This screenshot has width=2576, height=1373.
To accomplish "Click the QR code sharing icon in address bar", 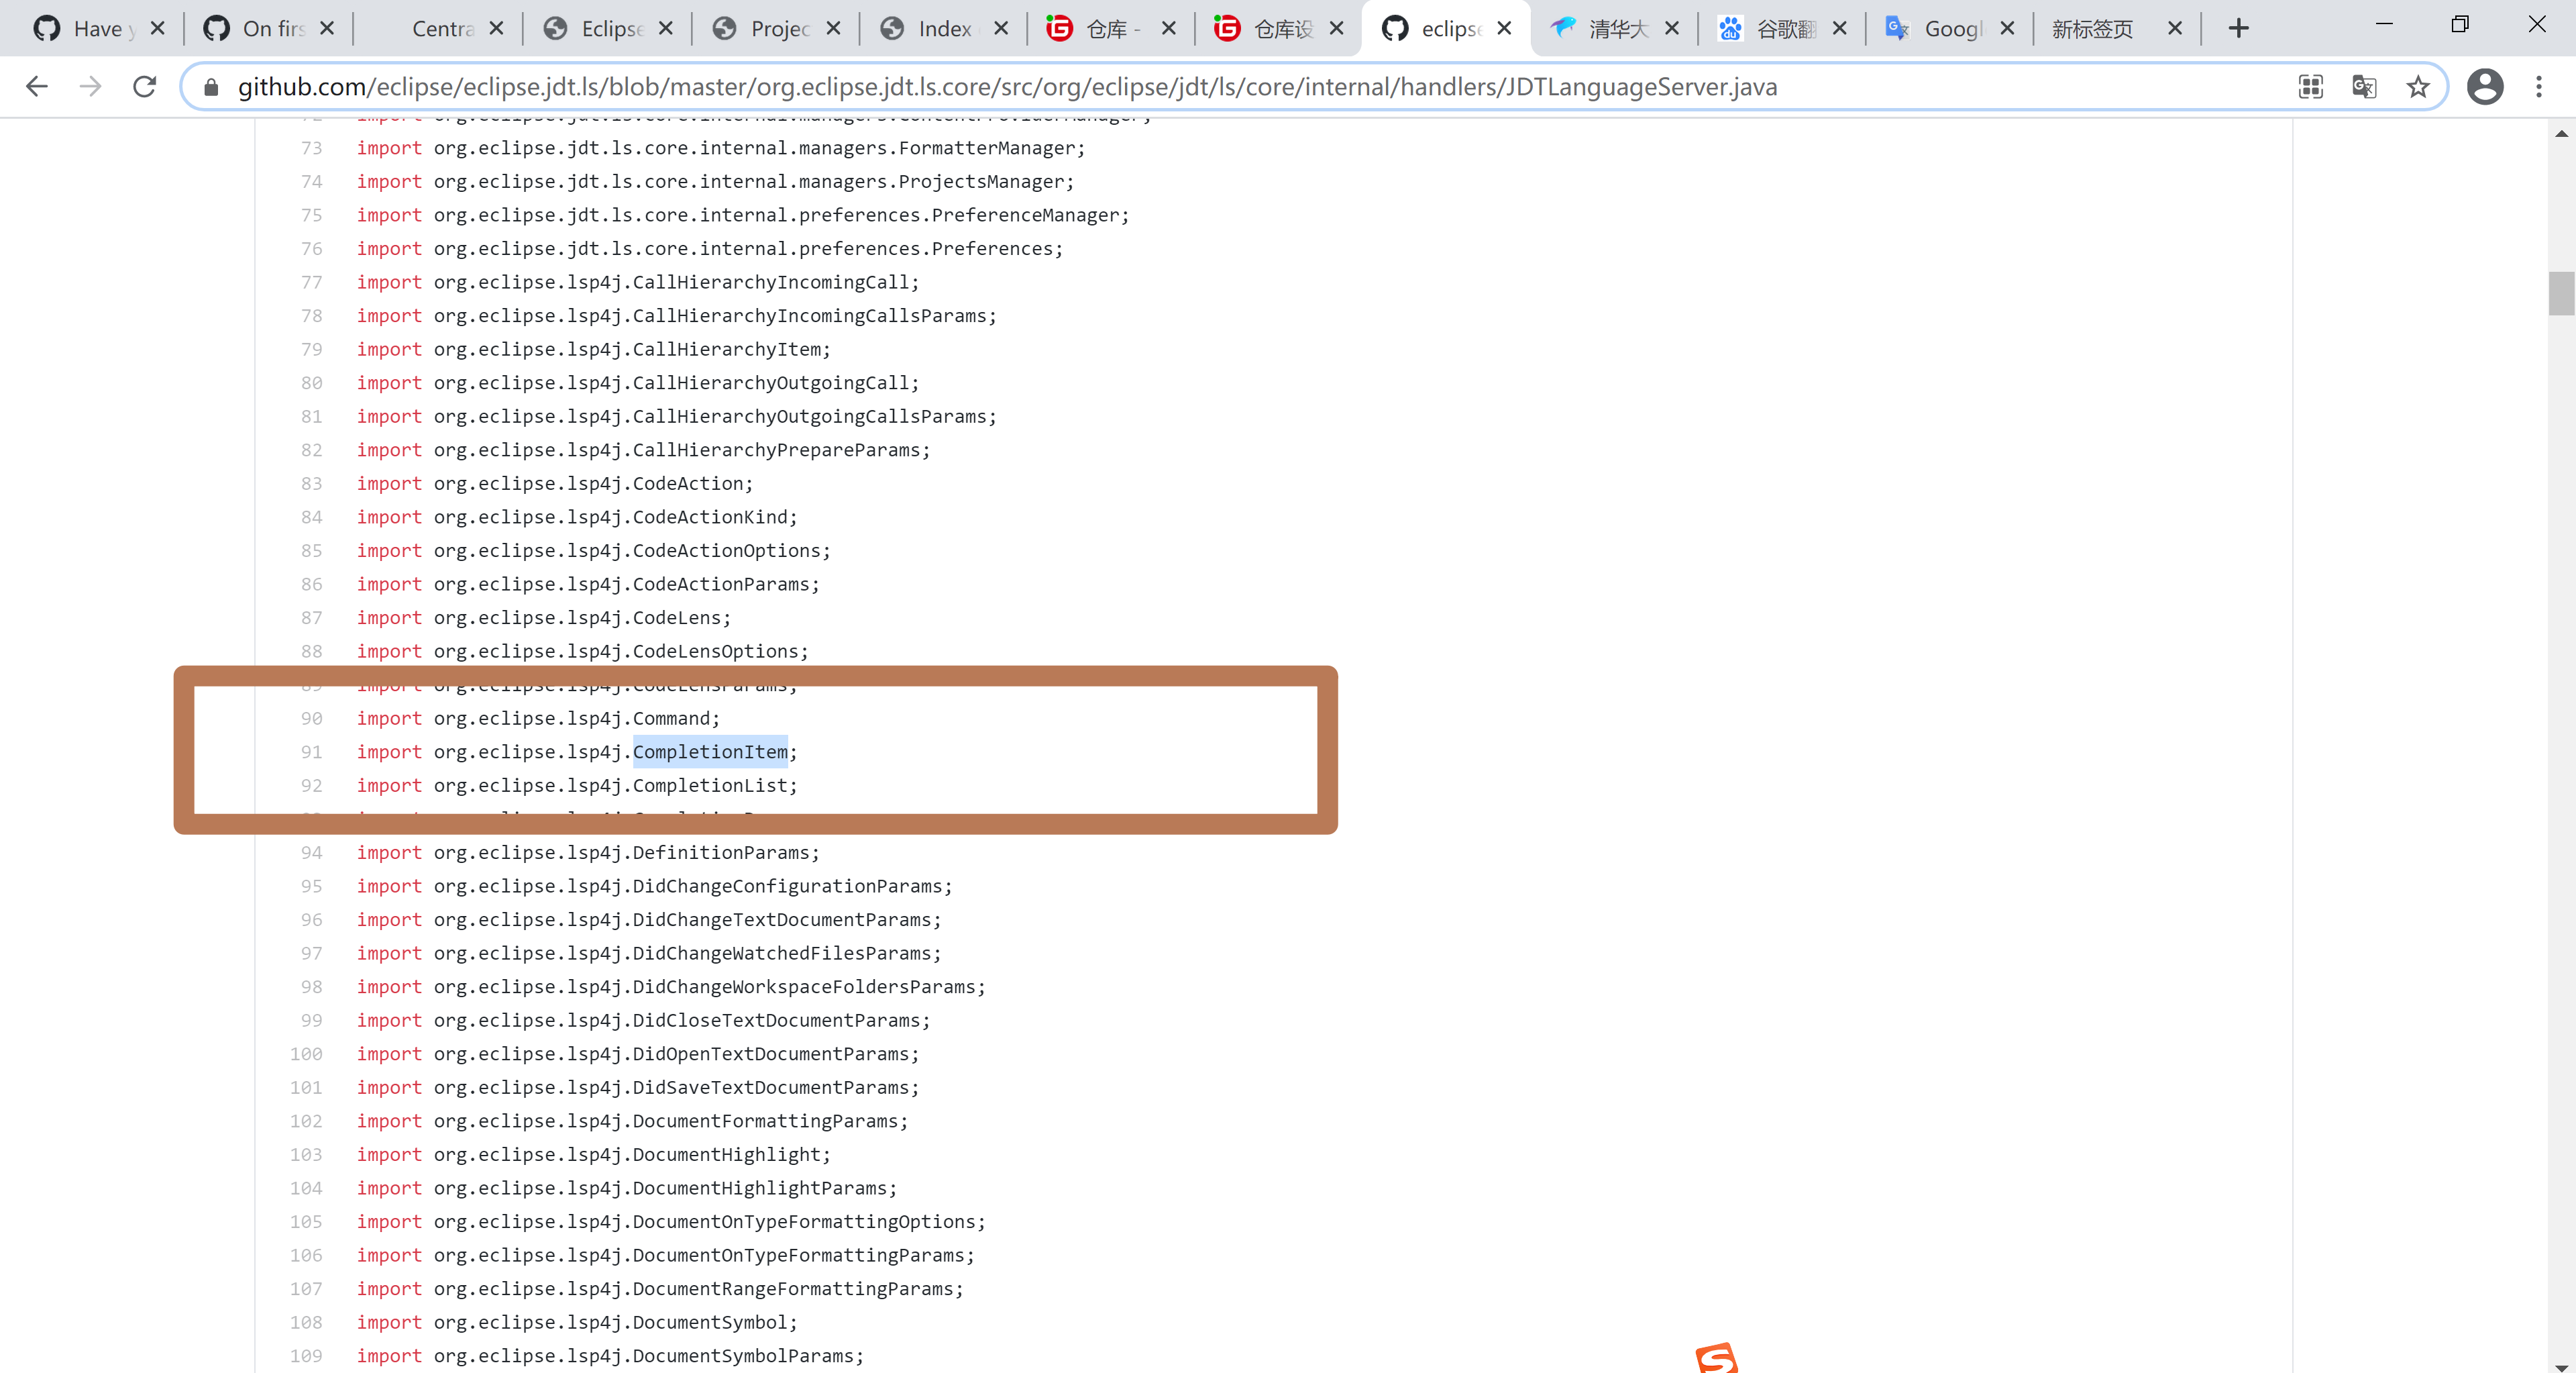I will (x=2310, y=87).
